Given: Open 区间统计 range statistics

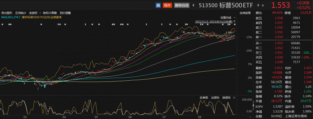Looking at the screenshot, I should click(21, 13).
